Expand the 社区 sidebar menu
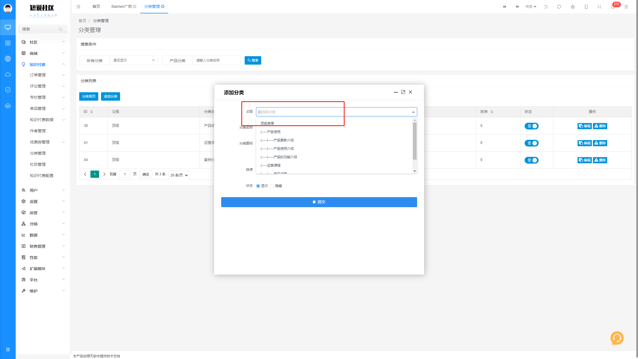 [x=43, y=42]
